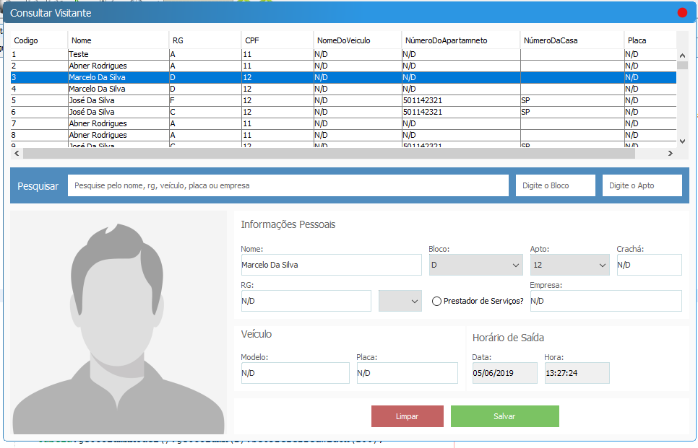Select row 5 José Da Silva

(119, 100)
